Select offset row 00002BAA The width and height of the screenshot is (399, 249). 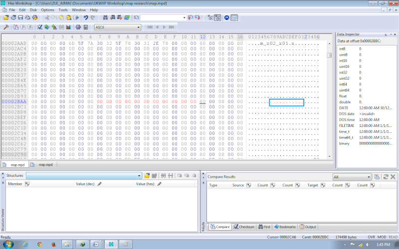point(14,102)
